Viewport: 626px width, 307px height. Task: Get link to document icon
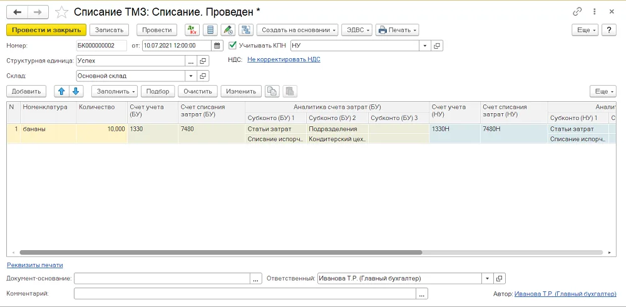[x=577, y=11]
